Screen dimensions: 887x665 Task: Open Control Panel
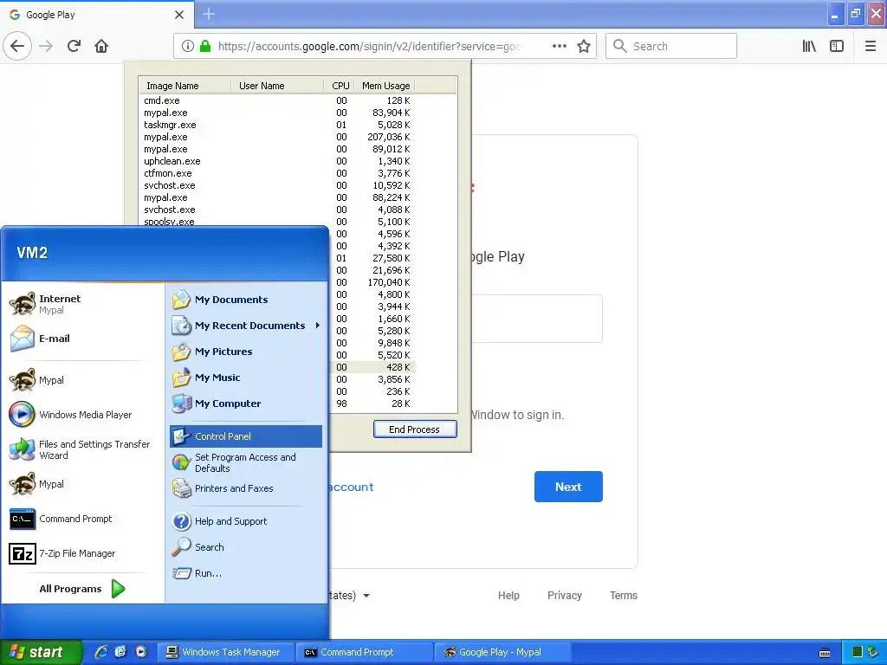coord(245,436)
